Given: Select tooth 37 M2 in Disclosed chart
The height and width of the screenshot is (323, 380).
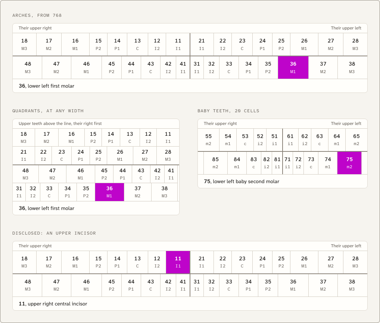Looking at the screenshot, I should [323, 285].
